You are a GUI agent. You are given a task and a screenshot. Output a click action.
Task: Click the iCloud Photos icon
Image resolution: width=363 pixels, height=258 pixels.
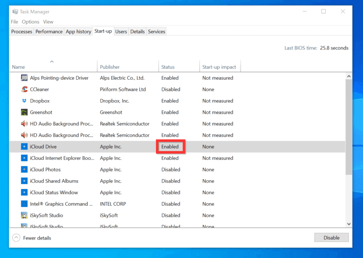click(24, 169)
